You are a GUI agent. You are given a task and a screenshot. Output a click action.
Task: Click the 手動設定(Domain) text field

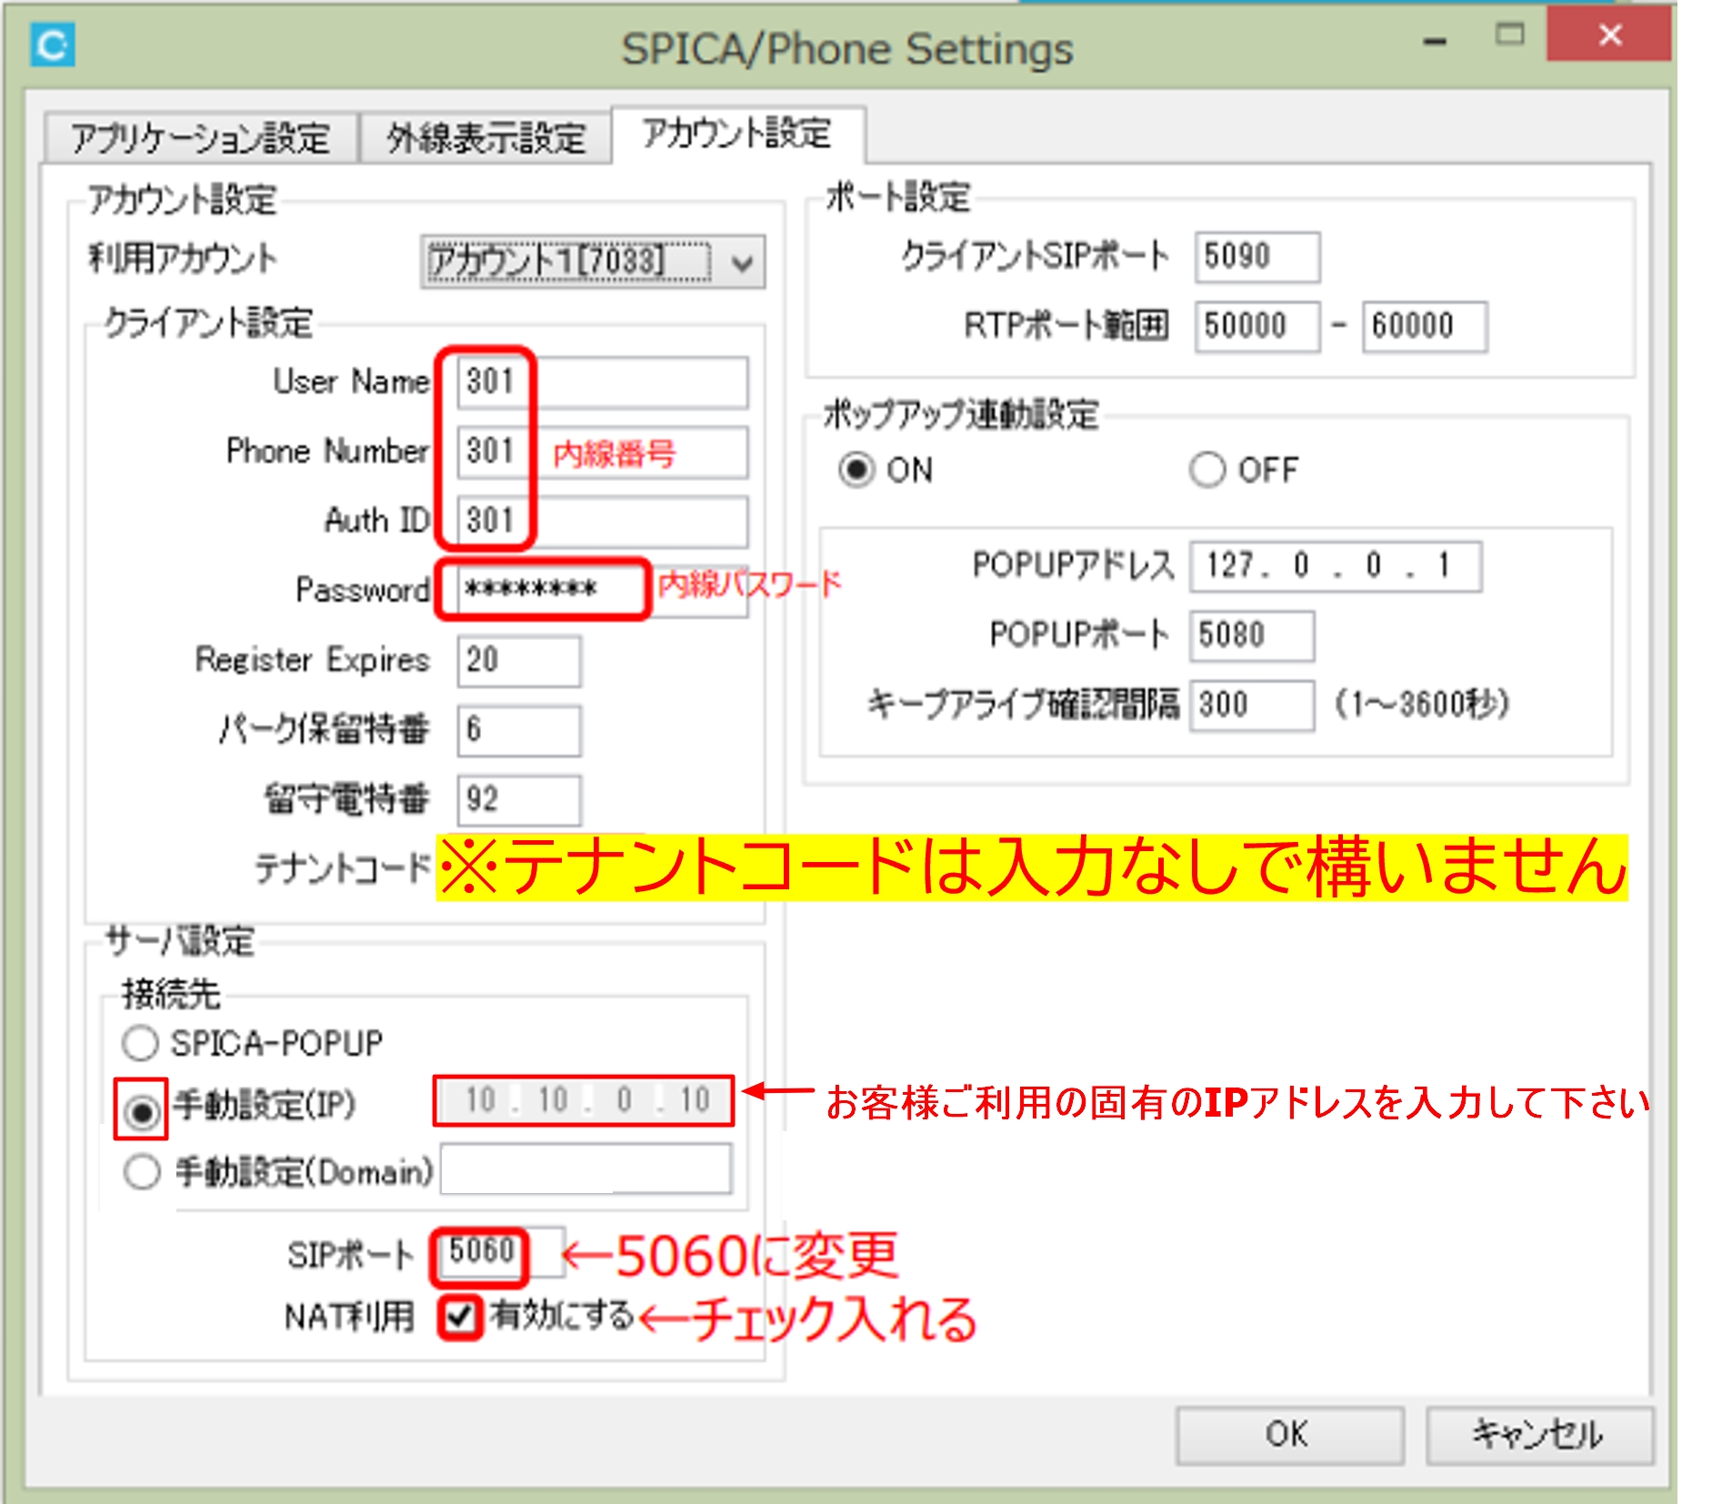[586, 1169]
